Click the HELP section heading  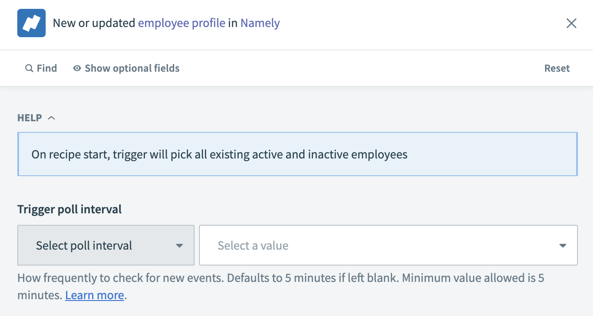coord(30,118)
